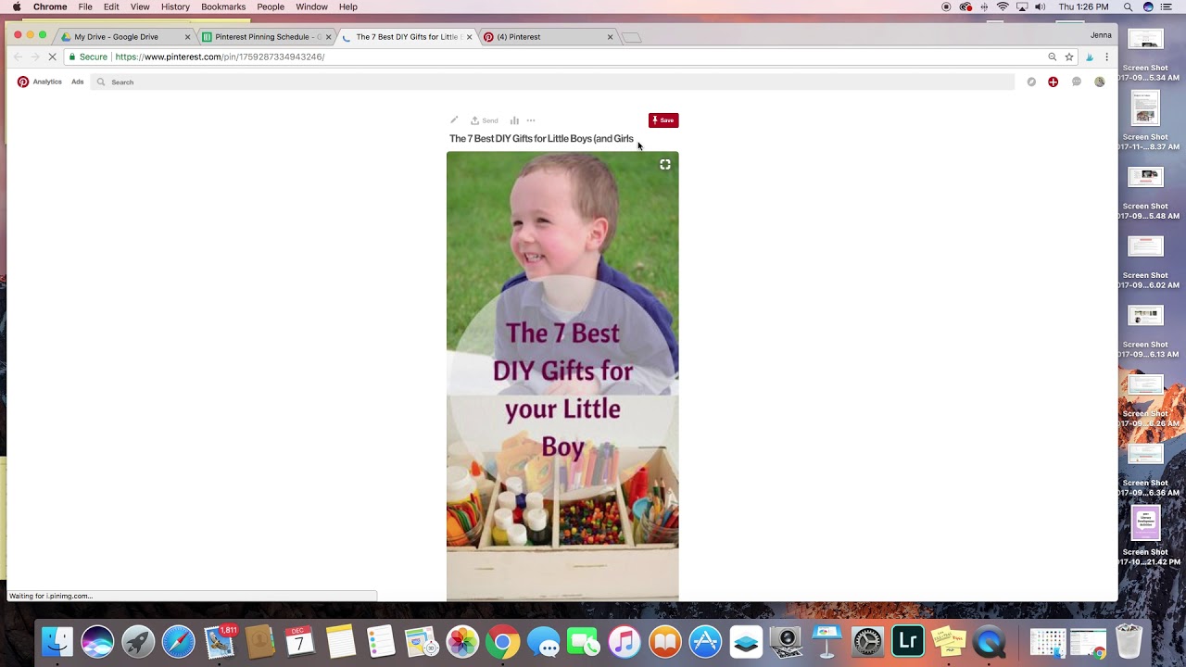Click the Jenna profile button in Chrome
Viewport: 1186px width, 667px height.
click(x=1101, y=35)
